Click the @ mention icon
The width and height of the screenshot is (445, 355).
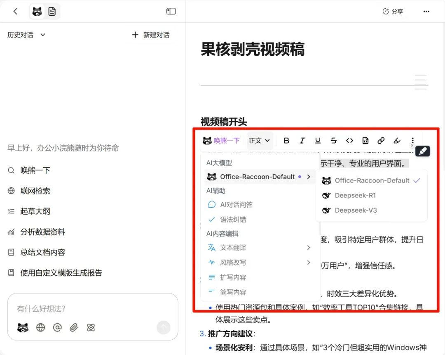click(x=57, y=327)
